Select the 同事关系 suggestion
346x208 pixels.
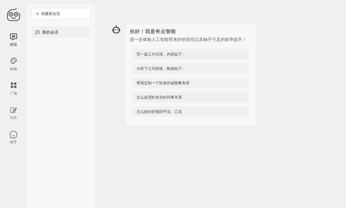tap(190, 97)
